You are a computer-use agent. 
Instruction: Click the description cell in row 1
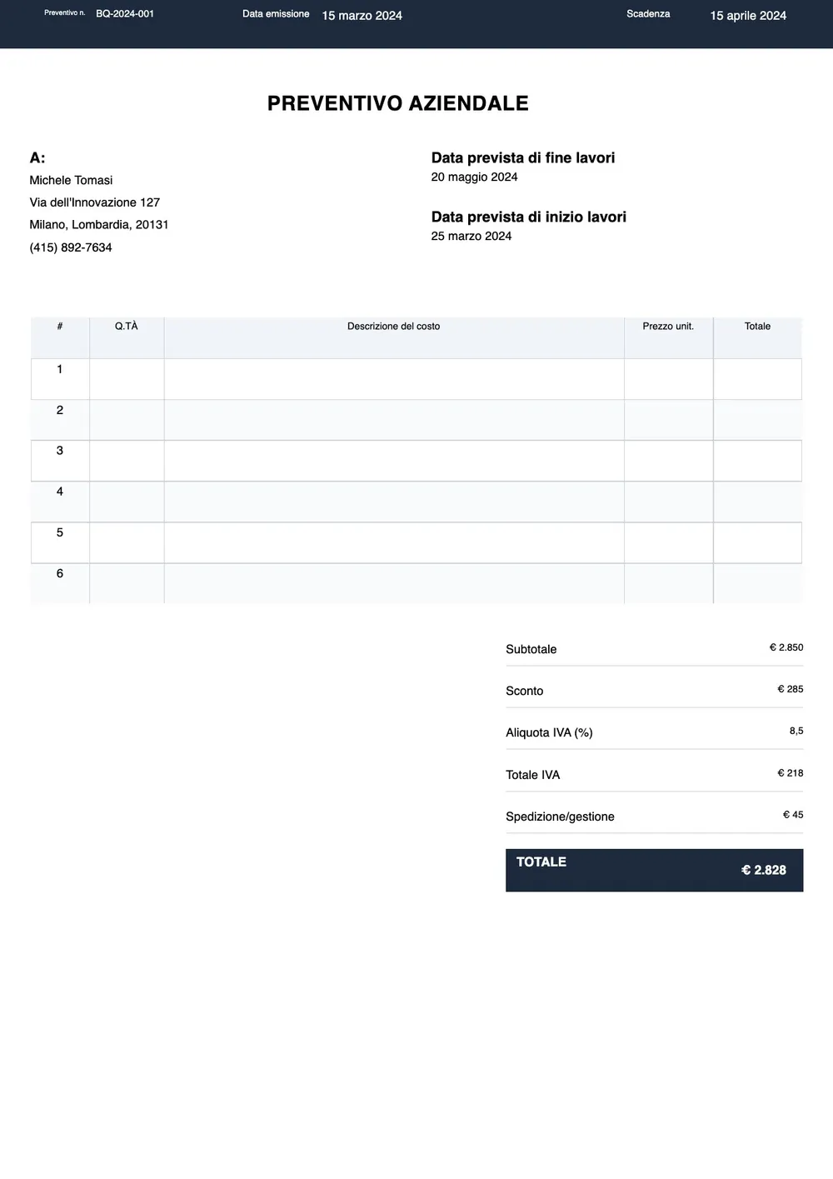pyautogui.click(x=394, y=379)
